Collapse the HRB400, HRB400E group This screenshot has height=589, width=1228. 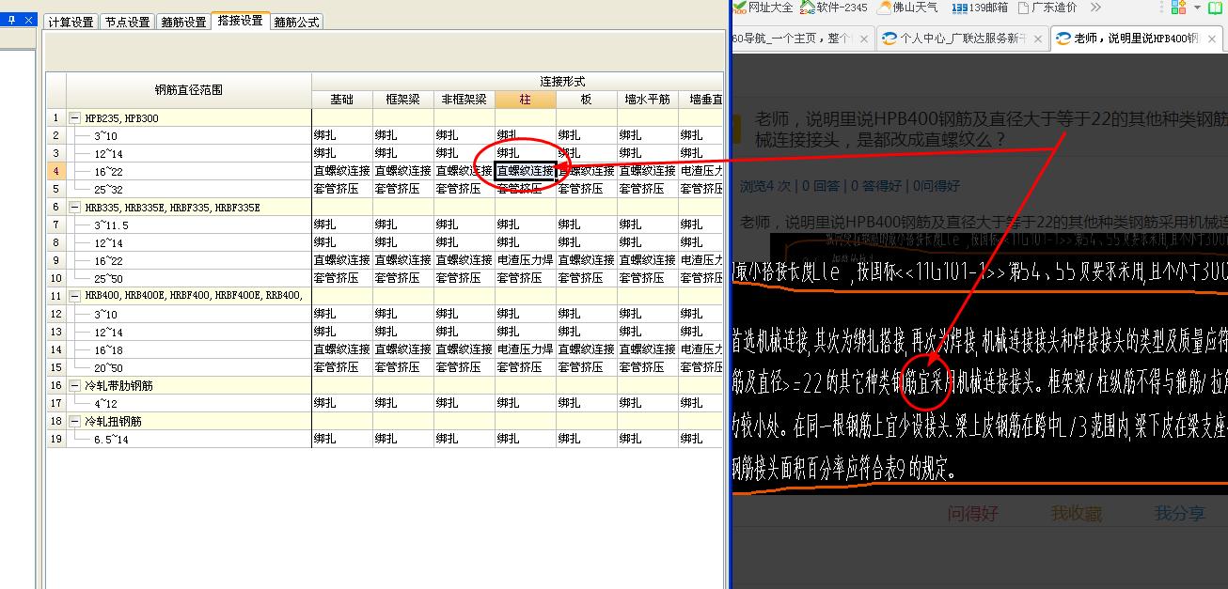[x=75, y=296]
